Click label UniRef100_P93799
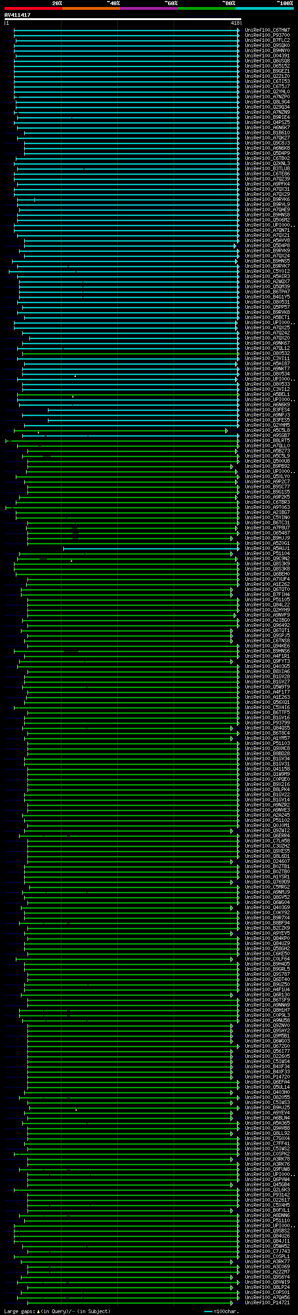The height and width of the screenshot is (1315, 298). [267, 723]
